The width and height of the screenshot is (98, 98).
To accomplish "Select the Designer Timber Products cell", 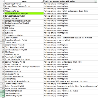I will (x=24, y=45).
